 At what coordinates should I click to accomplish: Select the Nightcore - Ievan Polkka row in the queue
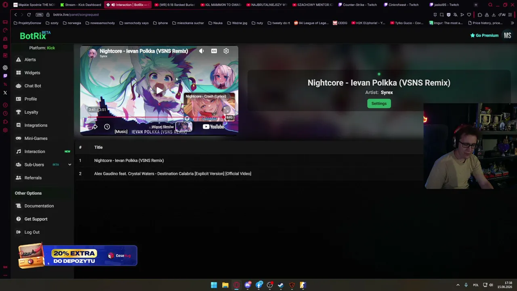(249, 160)
